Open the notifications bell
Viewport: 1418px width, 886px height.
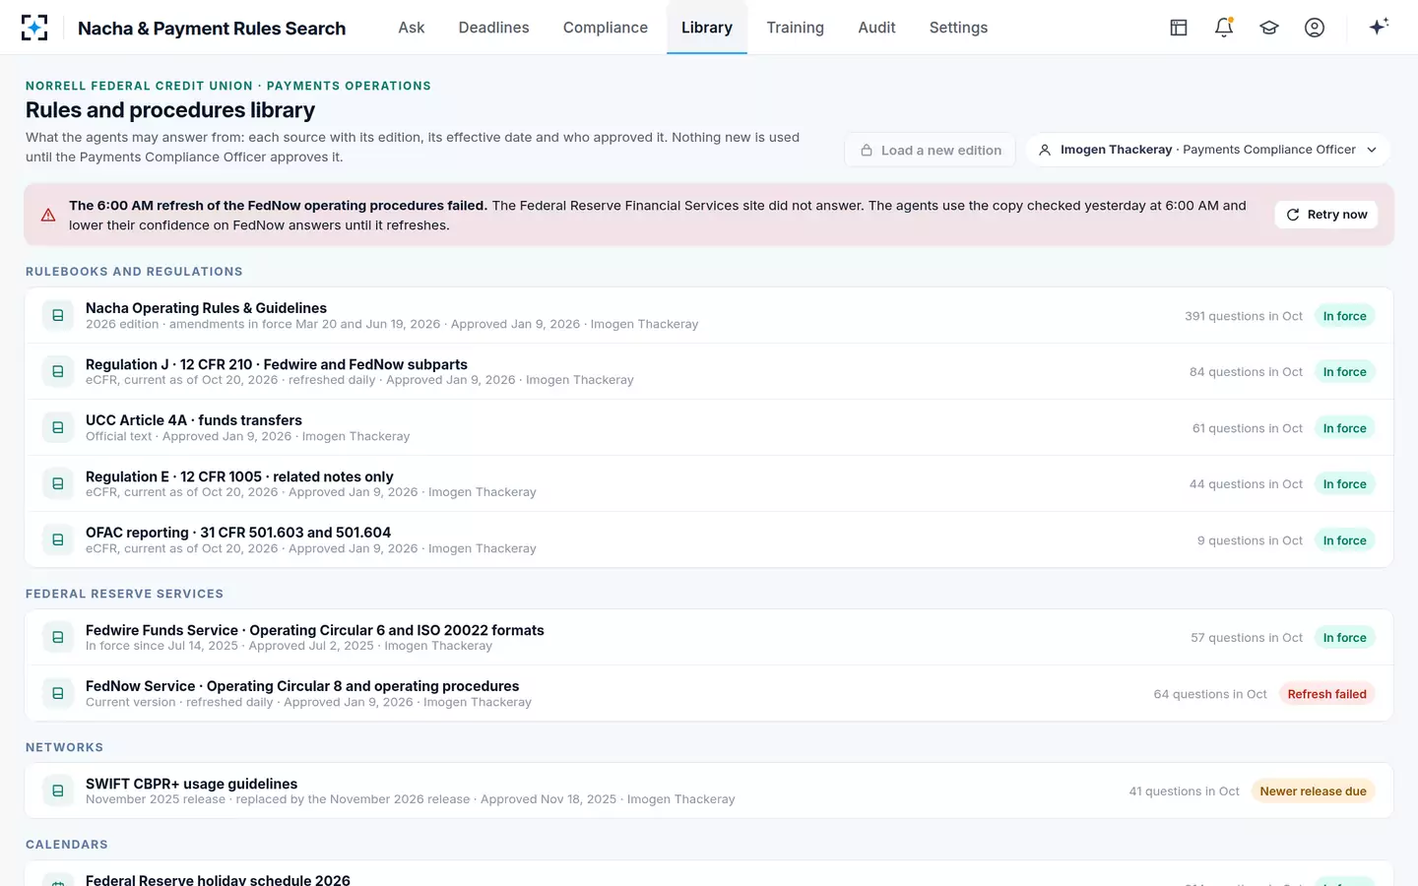[1224, 28]
